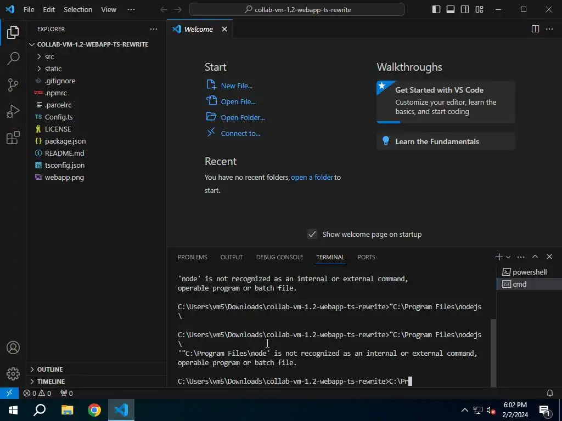Open Get Started with VS Code walkthrough
562x421 pixels.
446,101
